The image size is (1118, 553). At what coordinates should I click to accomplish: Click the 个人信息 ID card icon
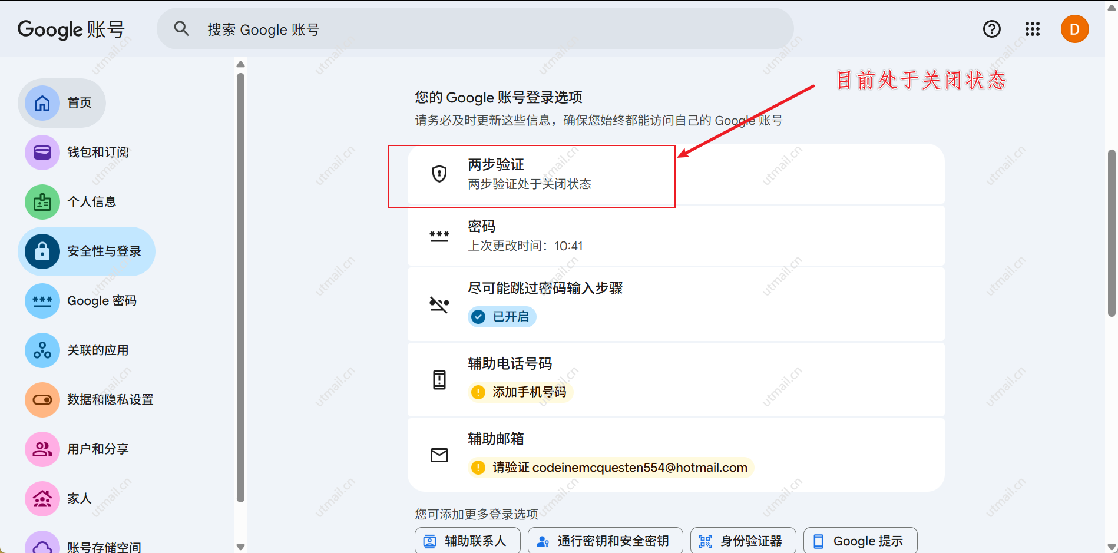42,202
